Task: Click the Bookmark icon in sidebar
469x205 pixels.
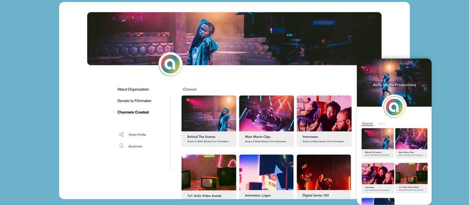Action: coord(121,146)
